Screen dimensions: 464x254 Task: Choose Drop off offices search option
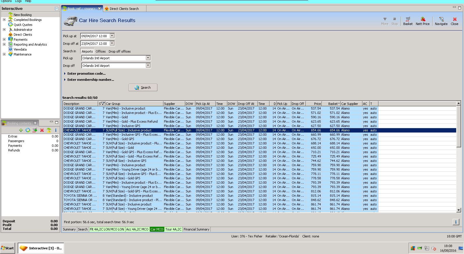pos(119,51)
